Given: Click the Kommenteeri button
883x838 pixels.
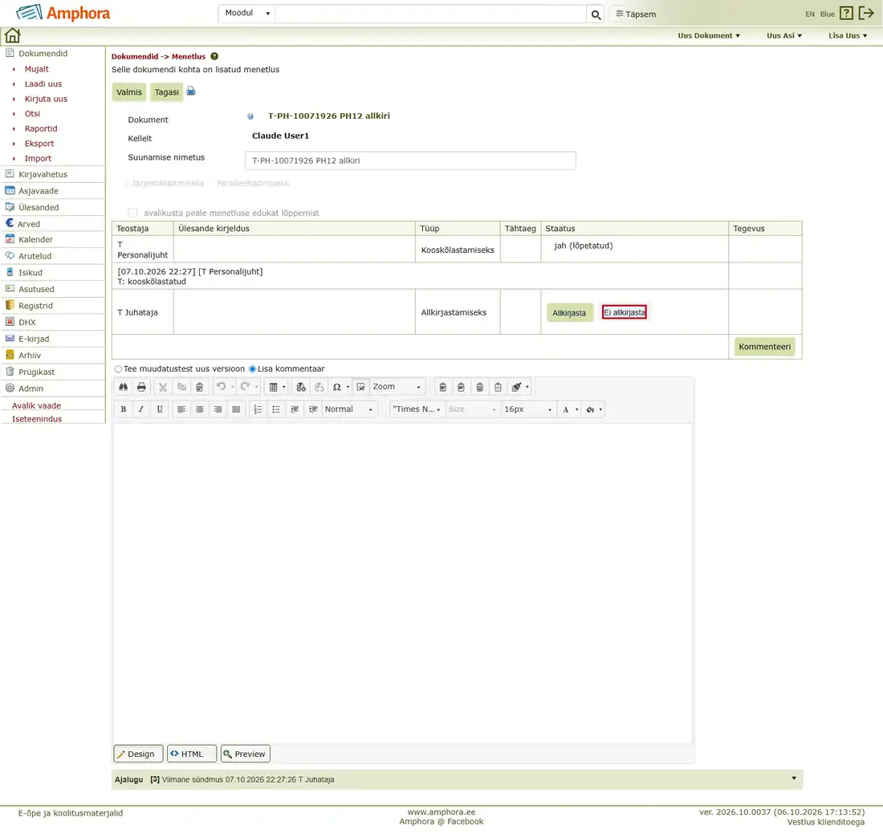Looking at the screenshot, I should 764,347.
